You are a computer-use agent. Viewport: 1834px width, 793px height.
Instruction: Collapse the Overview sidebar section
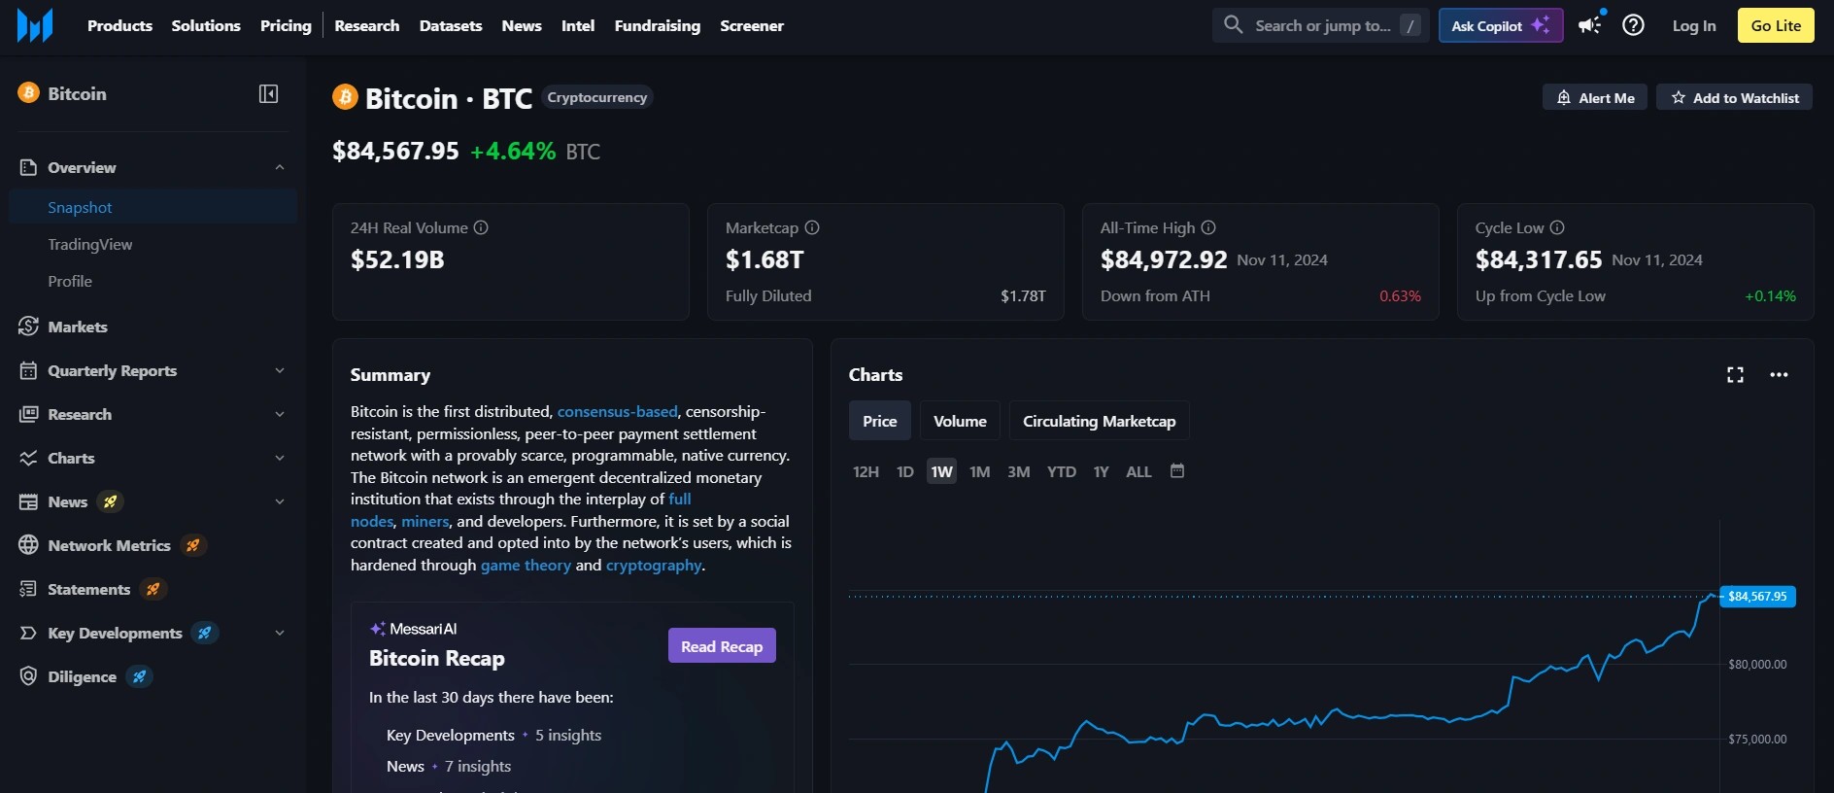pos(280,167)
